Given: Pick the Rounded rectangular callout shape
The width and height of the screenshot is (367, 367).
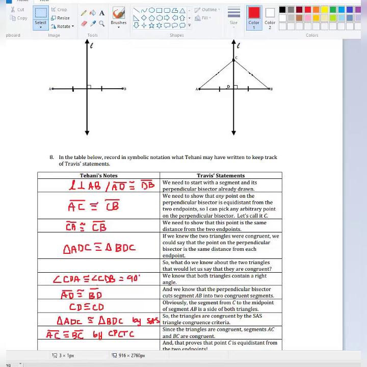Looking at the screenshot, I should pos(167,25).
